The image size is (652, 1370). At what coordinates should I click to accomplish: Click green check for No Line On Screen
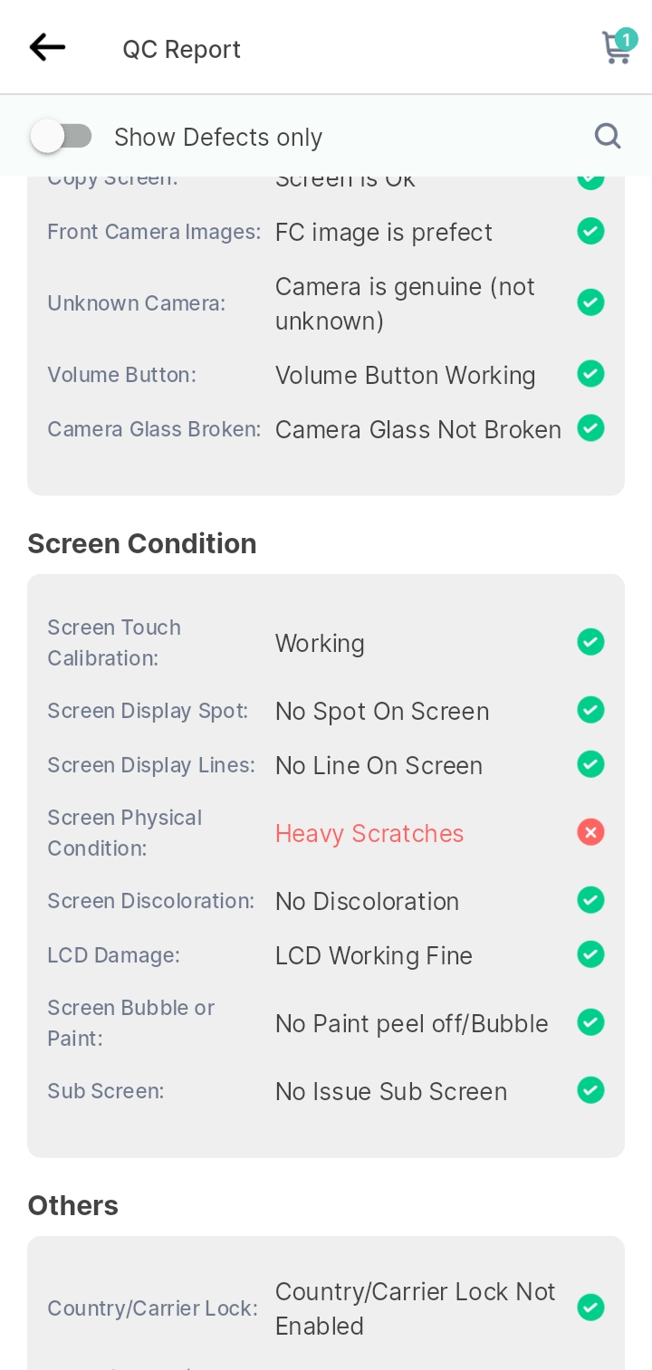pos(591,764)
